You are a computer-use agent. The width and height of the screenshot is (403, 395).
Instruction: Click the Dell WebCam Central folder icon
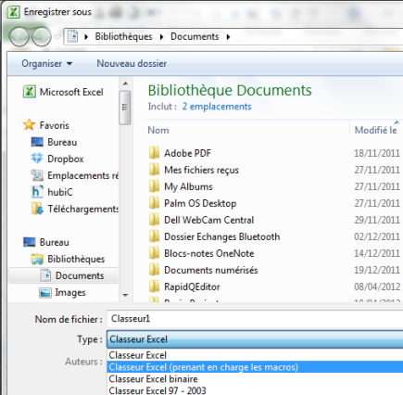click(x=154, y=220)
